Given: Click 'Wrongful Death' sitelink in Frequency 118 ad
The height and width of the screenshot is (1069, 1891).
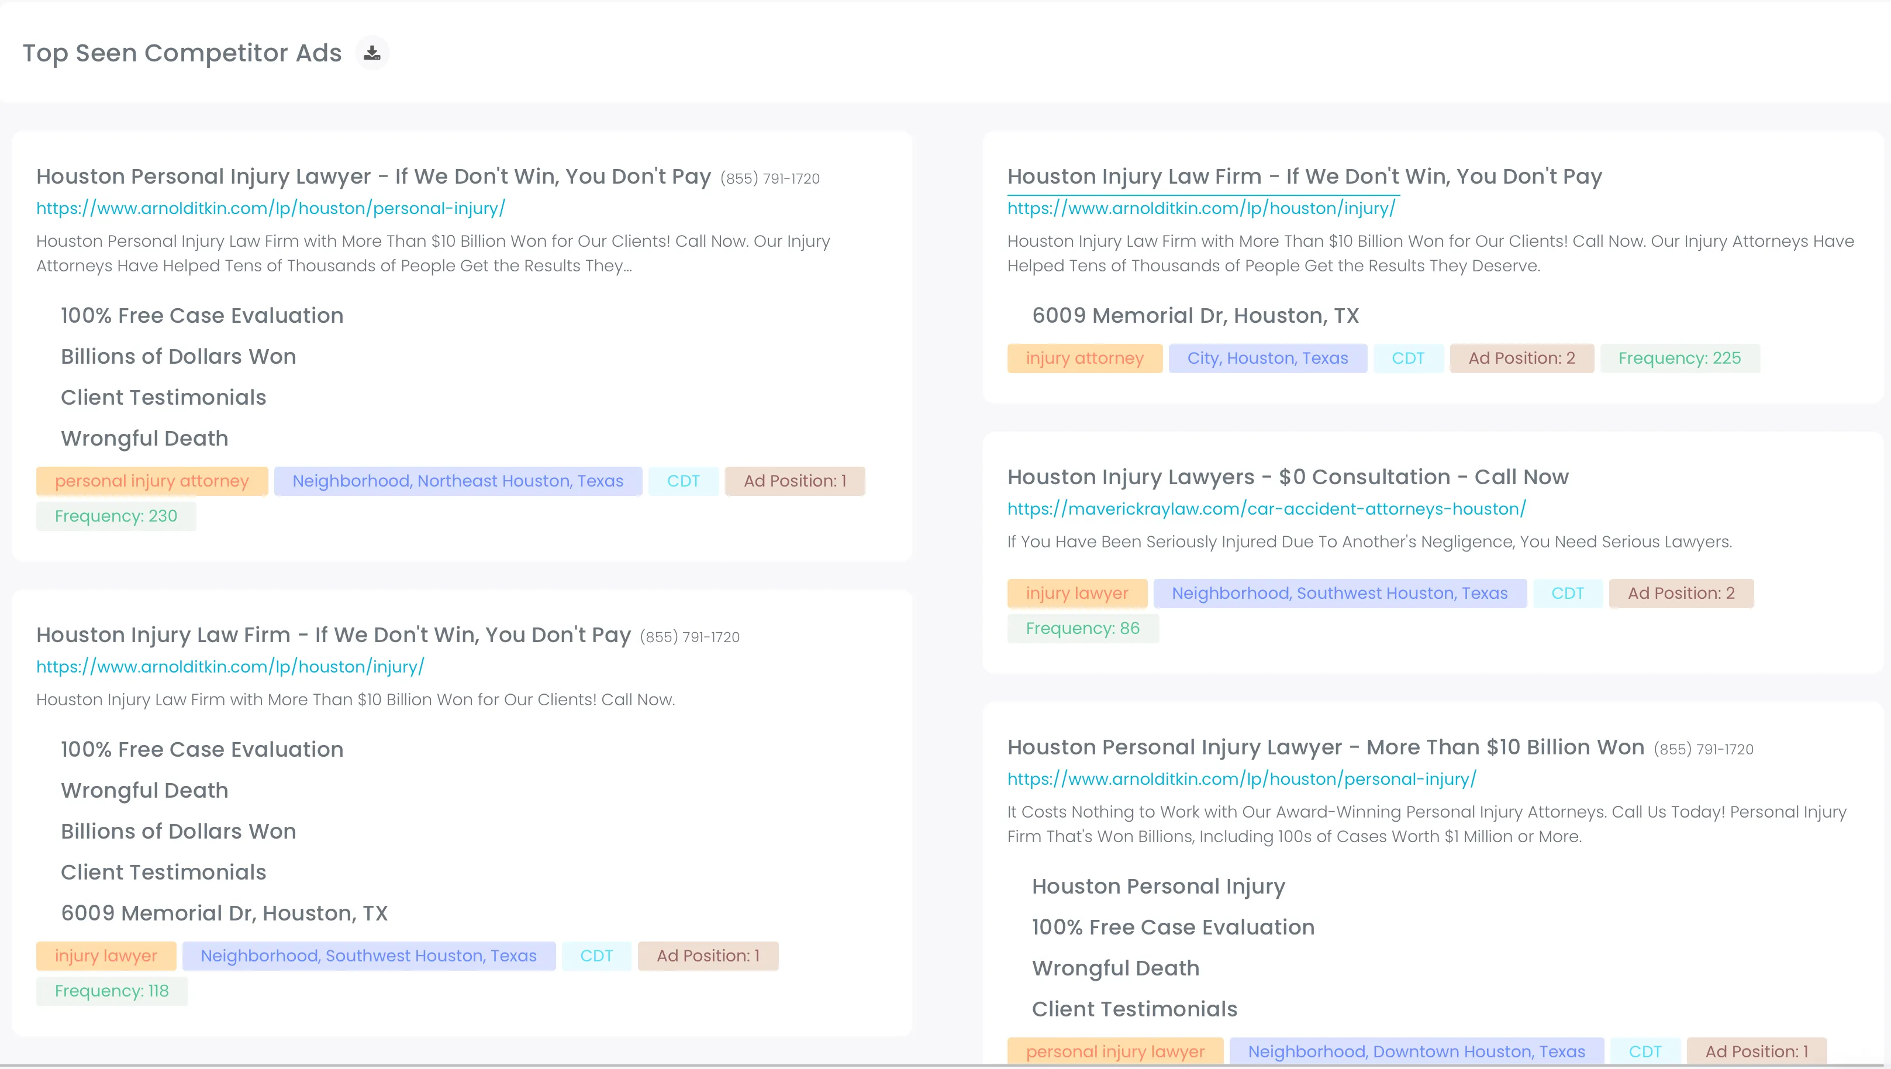Looking at the screenshot, I should (x=144, y=791).
